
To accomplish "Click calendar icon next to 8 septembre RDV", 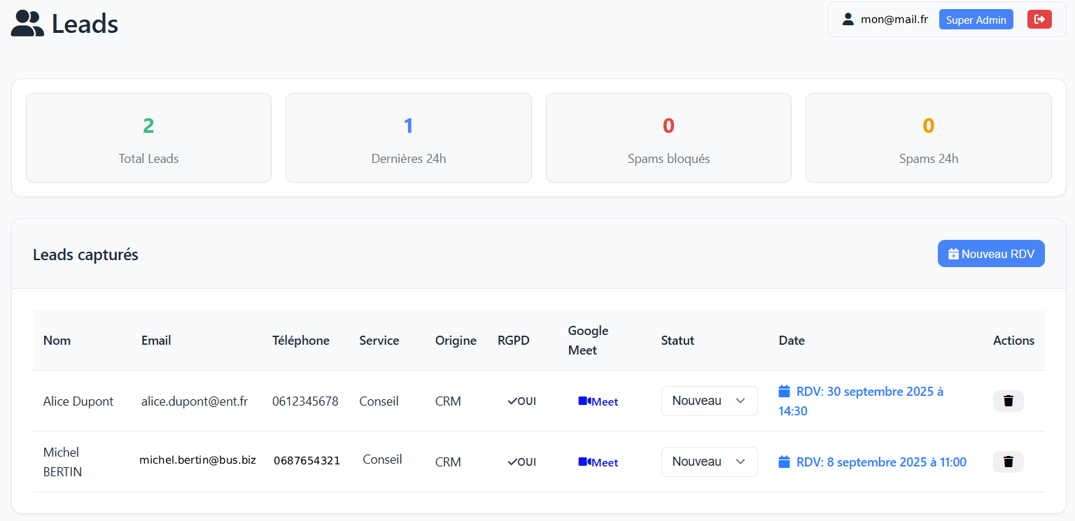I will [x=785, y=462].
